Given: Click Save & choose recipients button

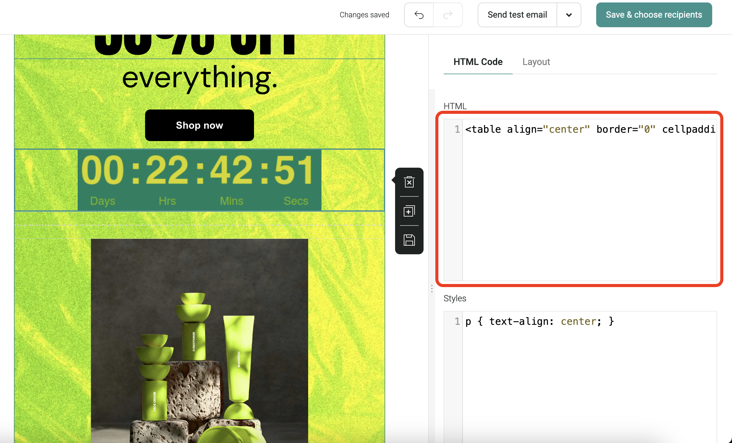Looking at the screenshot, I should [654, 15].
